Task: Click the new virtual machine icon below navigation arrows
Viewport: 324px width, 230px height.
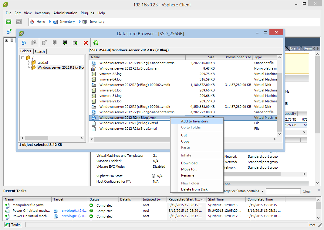Action: [9, 31]
